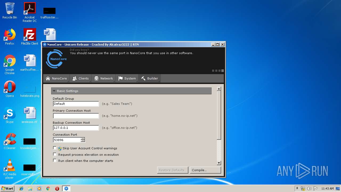Screen dimensions: 341x192
Task: Decrease Connection Port with down arrow
Action: 83,141
